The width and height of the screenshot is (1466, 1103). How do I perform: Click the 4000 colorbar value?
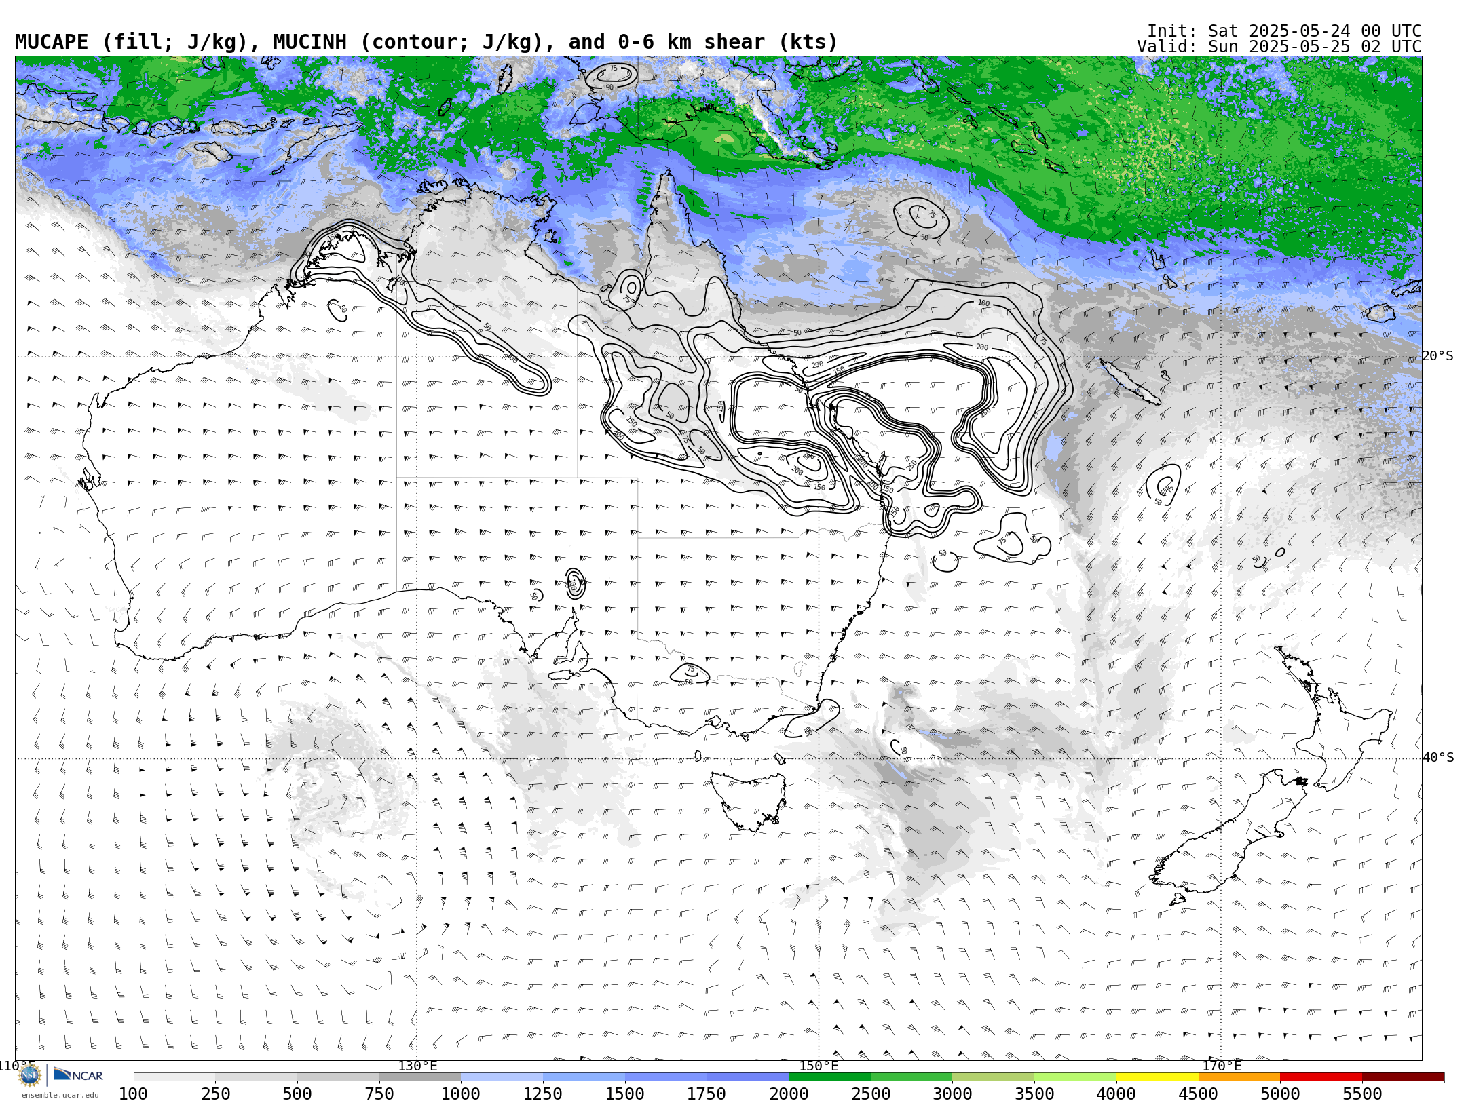coord(1116,1094)
